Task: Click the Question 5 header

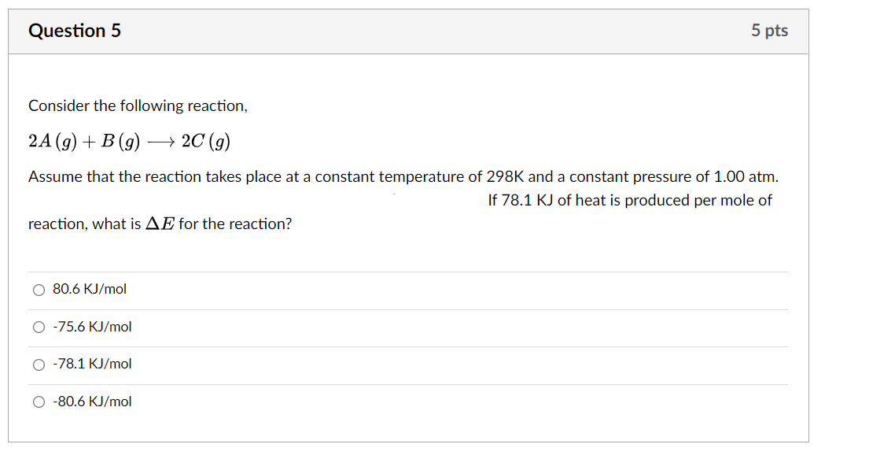Action: click(x=75, y=31)
